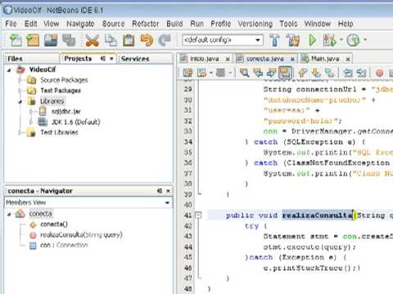Image resolution: width=393 pixels, height=294 pixels.
Task: Expand the Test Libraries node
Action: [20, 132]
